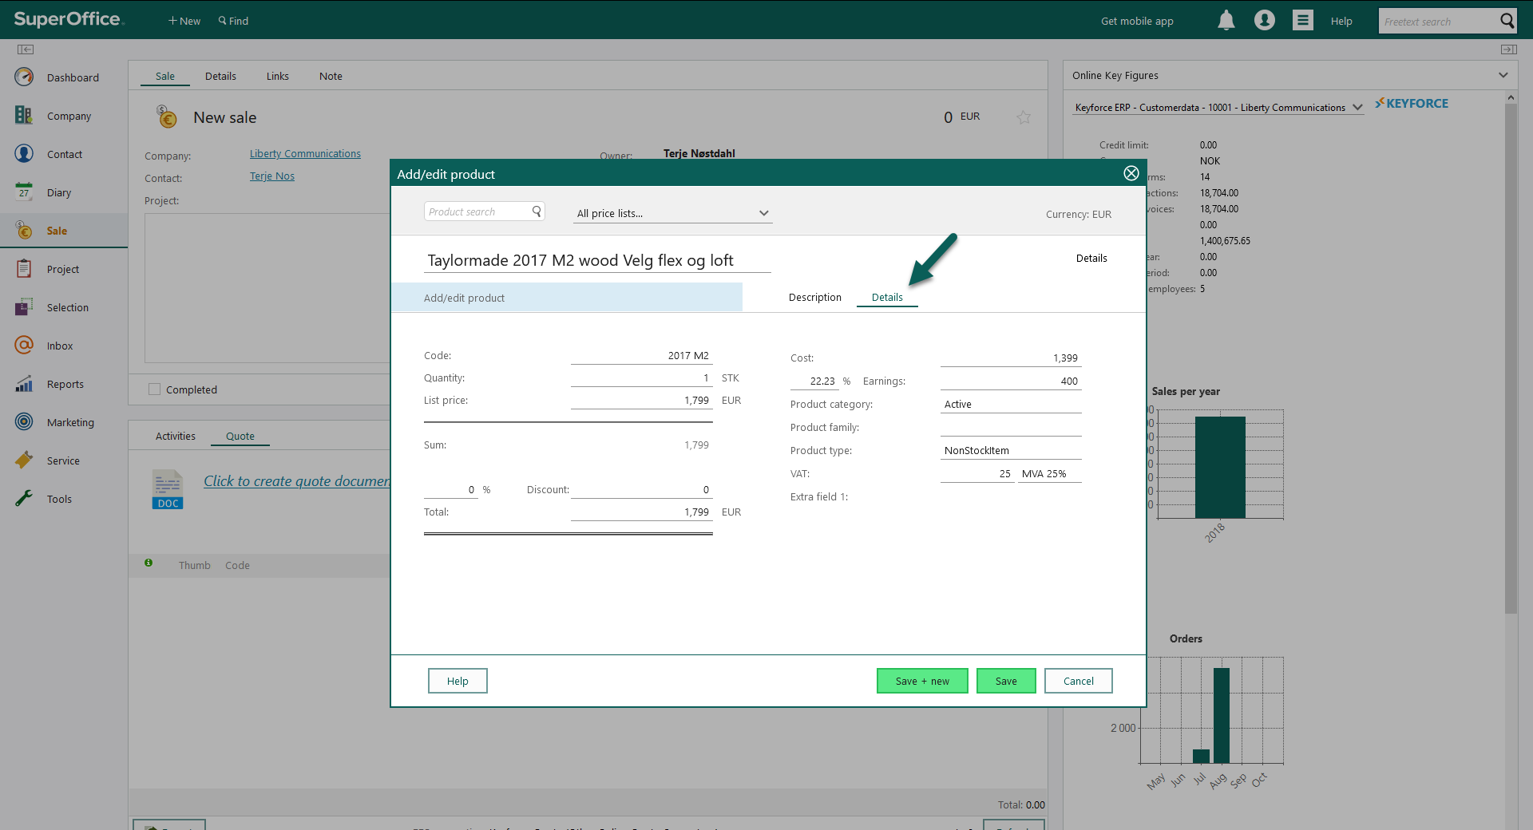Click the Freetext search box
Viewport: 1533px width, 830px height.
[1437, 22]
